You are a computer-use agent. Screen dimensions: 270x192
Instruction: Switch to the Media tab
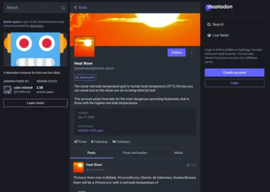(x=178, y=153)
